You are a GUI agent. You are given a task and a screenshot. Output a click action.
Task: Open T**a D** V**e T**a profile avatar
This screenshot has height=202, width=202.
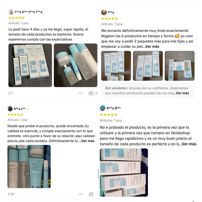click(11, 12)
